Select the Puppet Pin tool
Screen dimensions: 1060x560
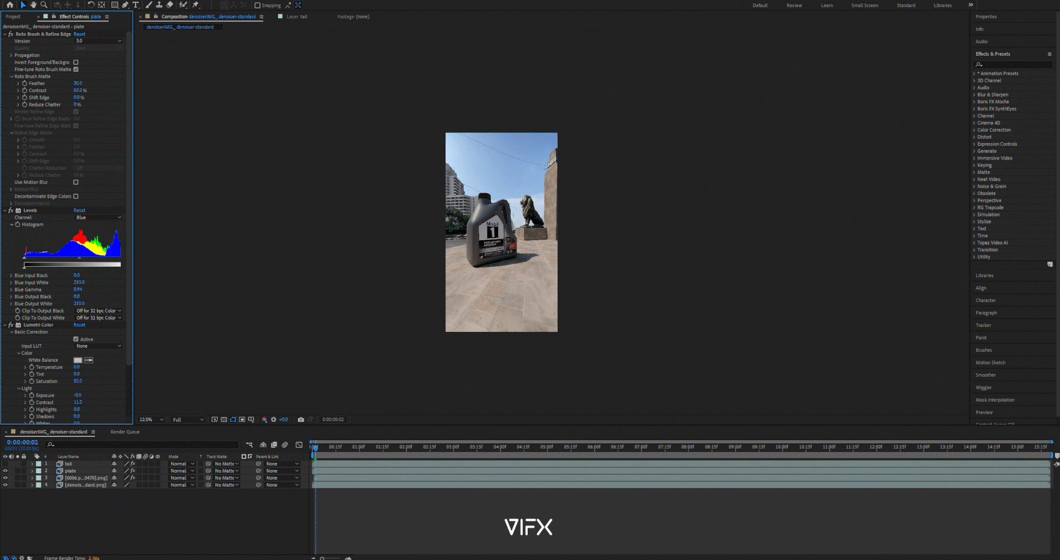[195, 5]
